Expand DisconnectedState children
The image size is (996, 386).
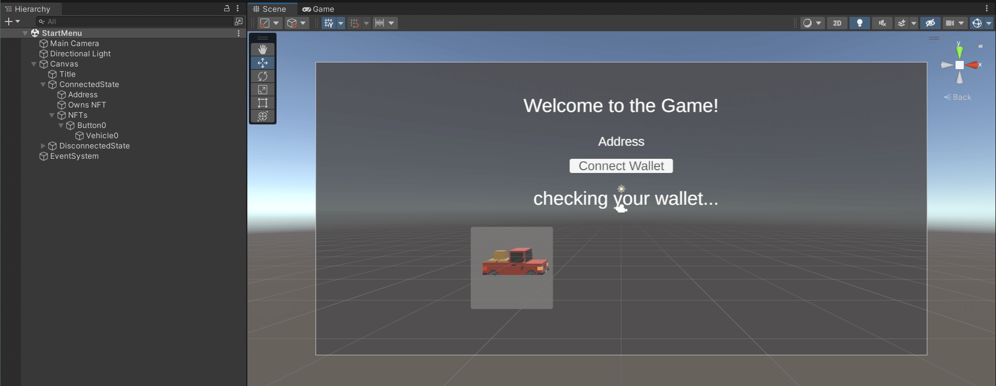[43, 146]
